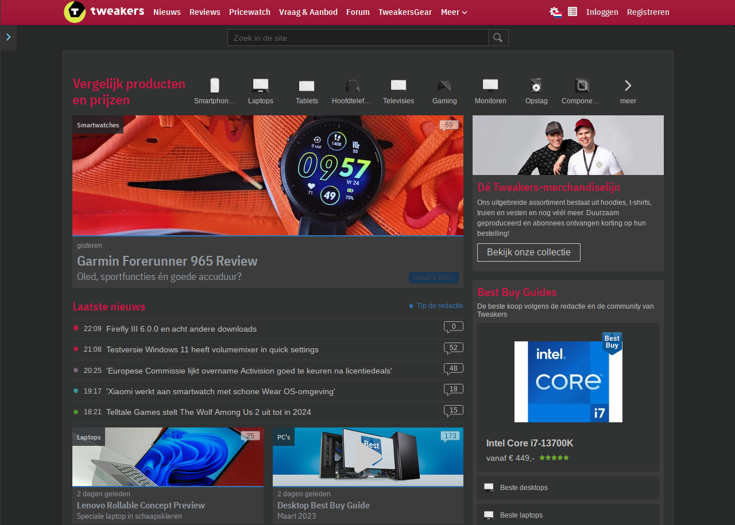This screenshot has height=525, width=735.
Task: Click the Bekijk onze collectie button
Action: point(528,252)
